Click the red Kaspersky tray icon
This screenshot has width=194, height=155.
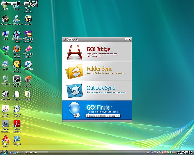pyautogui.click(x=165, y=153)
